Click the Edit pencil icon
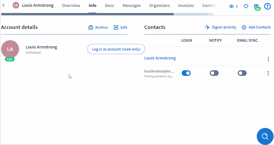Image resolution: width=274 pixels, height=145 pixels. point(116,27)
